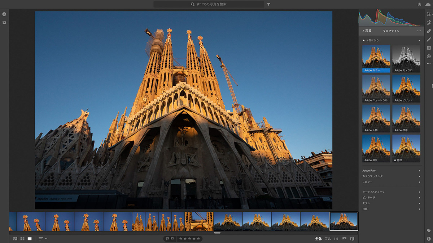Select the Radial Gradient tool
The image size is (433, 243).
[429, 56]
